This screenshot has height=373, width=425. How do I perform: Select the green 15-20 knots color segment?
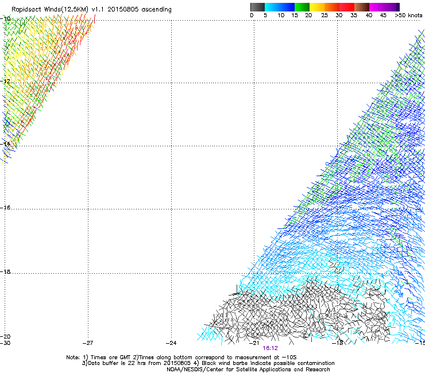302,7
